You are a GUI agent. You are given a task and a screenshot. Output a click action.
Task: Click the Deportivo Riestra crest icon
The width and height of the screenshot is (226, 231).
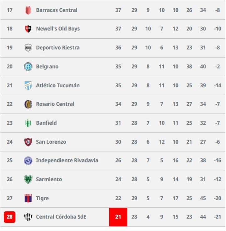[28, 48]
